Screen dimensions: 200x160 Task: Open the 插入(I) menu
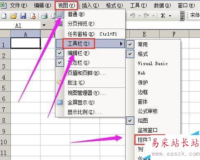tap(90, 5)
